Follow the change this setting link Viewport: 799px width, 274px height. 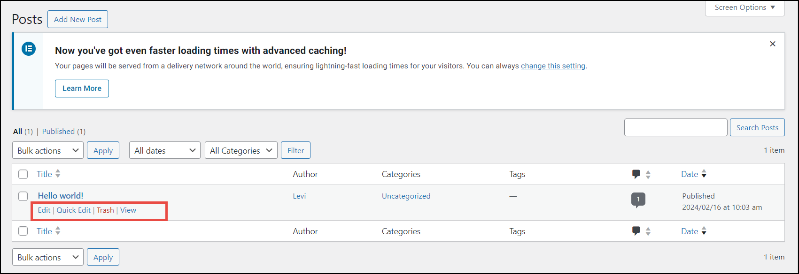pyautogui.click(x=553, y=66)
